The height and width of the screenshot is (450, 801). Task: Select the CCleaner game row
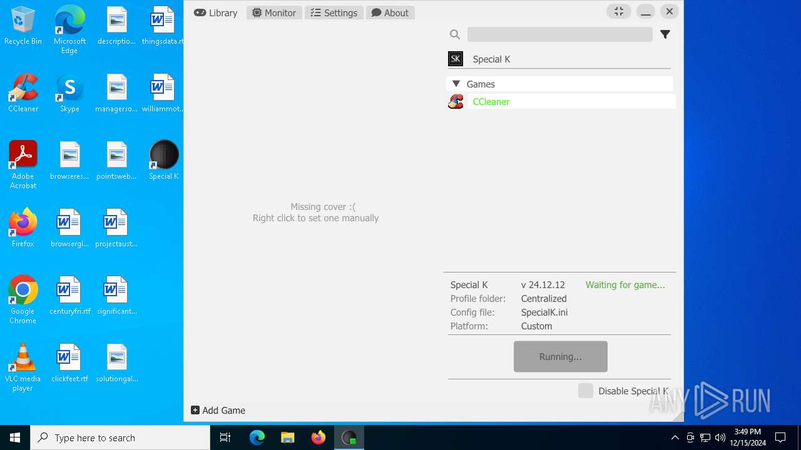click(x=571, y=101)
